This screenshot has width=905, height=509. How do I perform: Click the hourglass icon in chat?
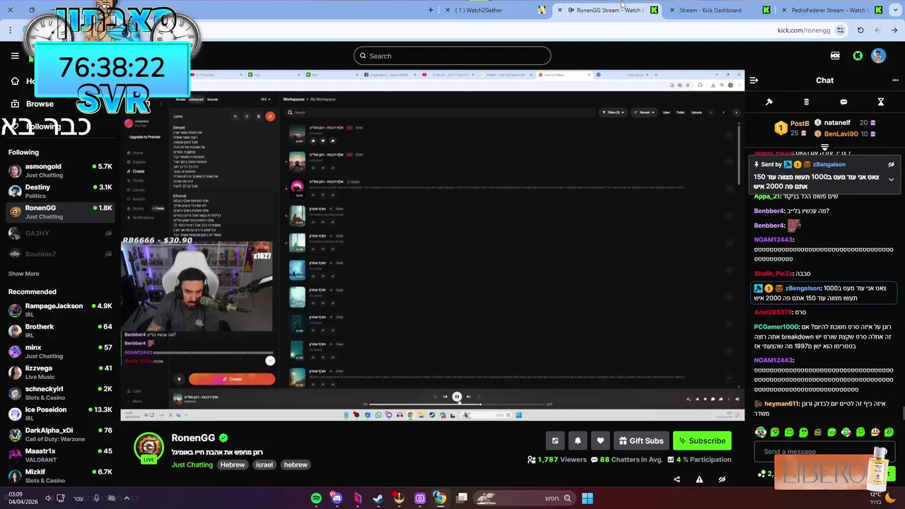point(881,102)
